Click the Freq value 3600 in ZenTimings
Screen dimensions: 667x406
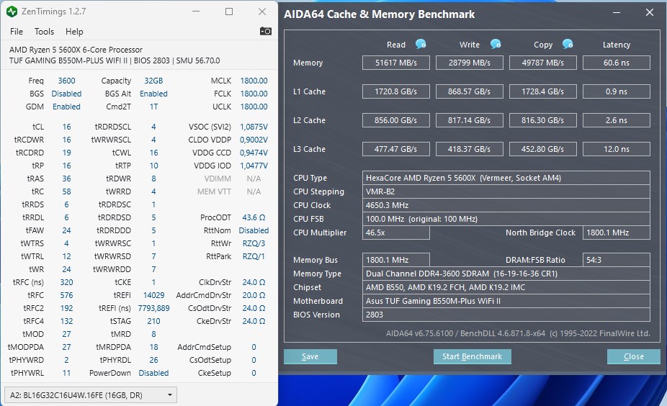pos(66,81)
